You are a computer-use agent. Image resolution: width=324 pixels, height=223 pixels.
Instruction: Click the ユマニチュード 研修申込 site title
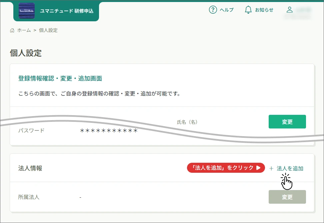[x=67, y=11]
